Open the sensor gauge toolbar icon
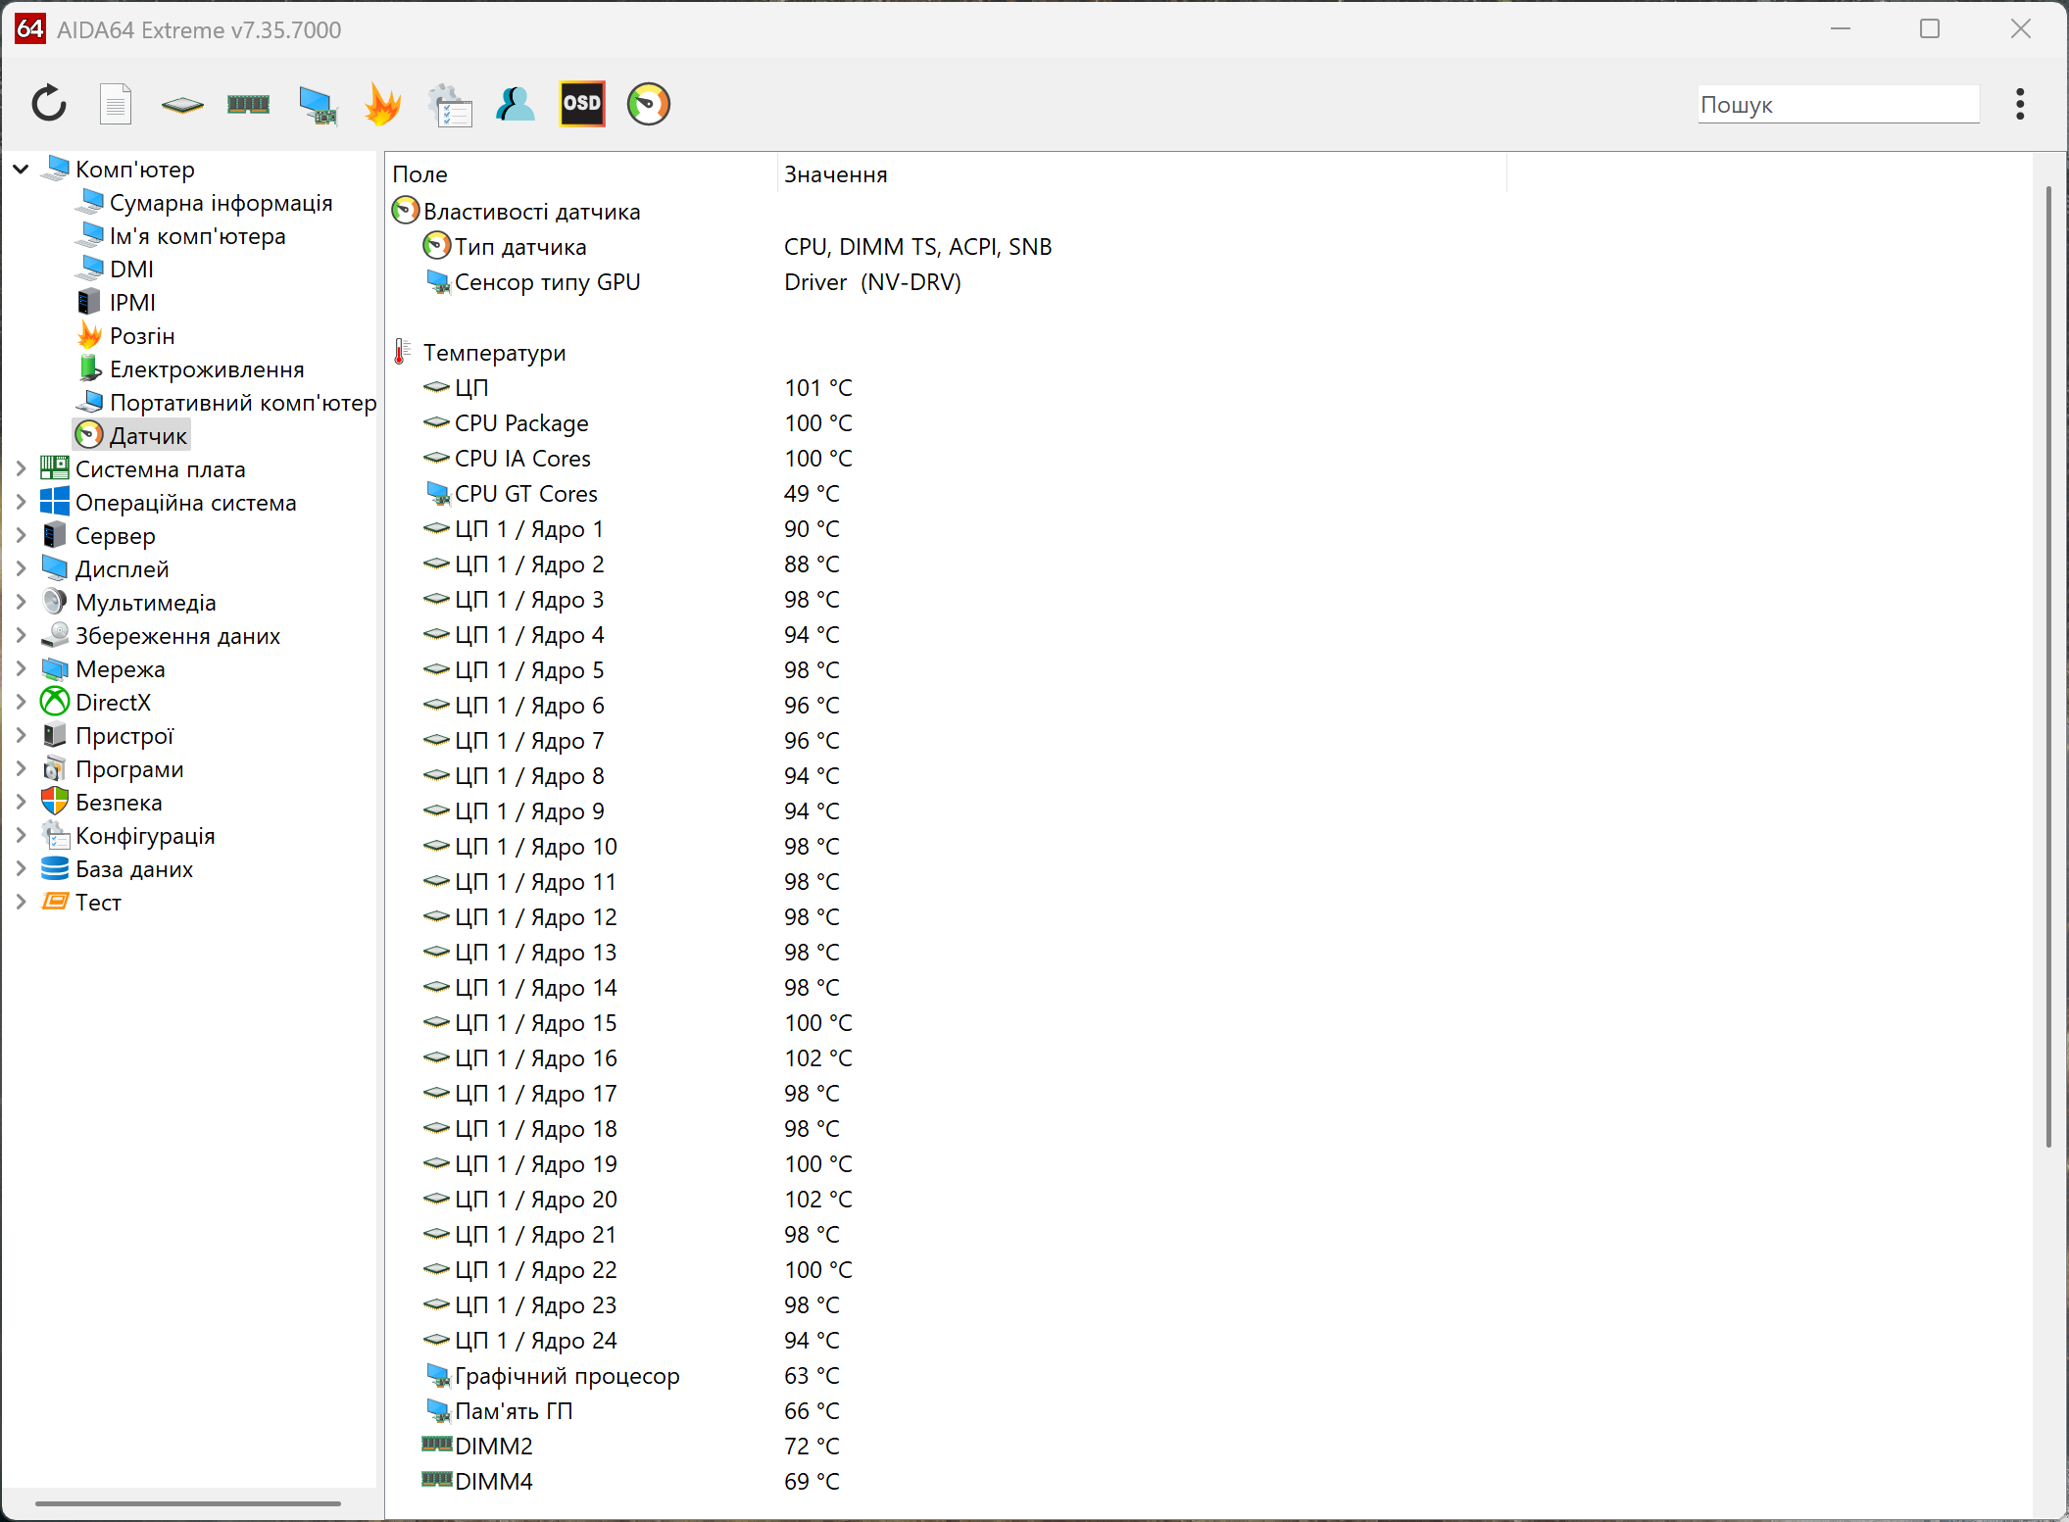 (649, 104)
